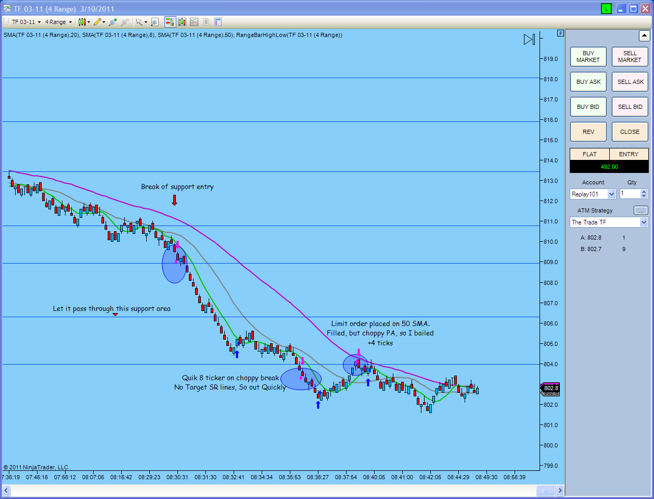
Task: Click the BUY BID button
Action: click(588, 107)
